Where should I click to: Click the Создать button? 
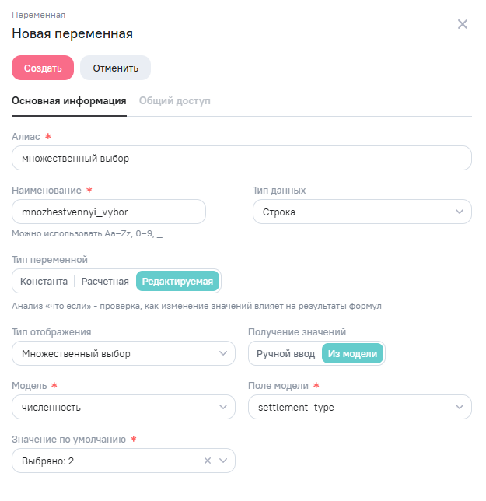(43, 68)
